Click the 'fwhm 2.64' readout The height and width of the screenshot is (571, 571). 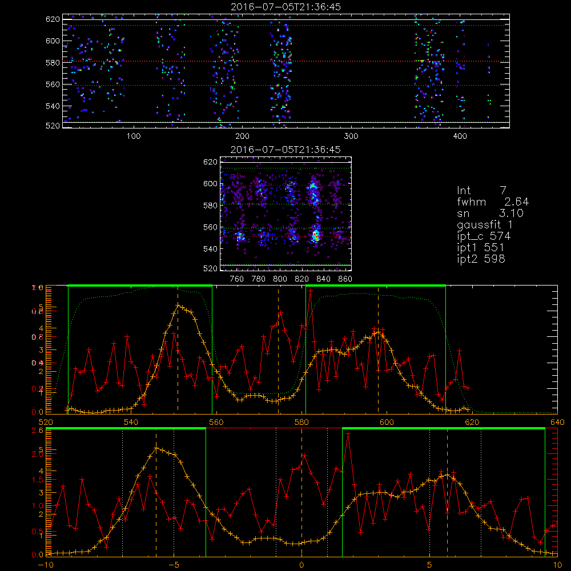click(x=493, y=202)
